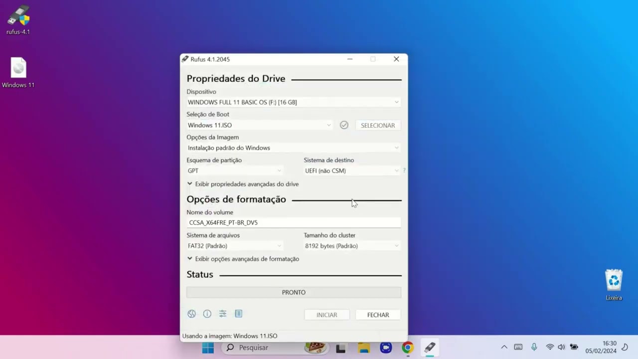Open Google Chrome from the taskbar
638x359 pixels.
tap(408, 348)
